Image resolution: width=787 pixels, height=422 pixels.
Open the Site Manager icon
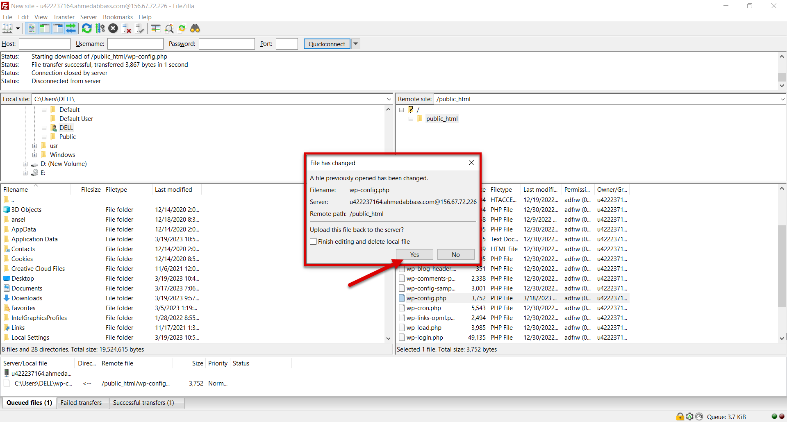click(x=7, y=28)
